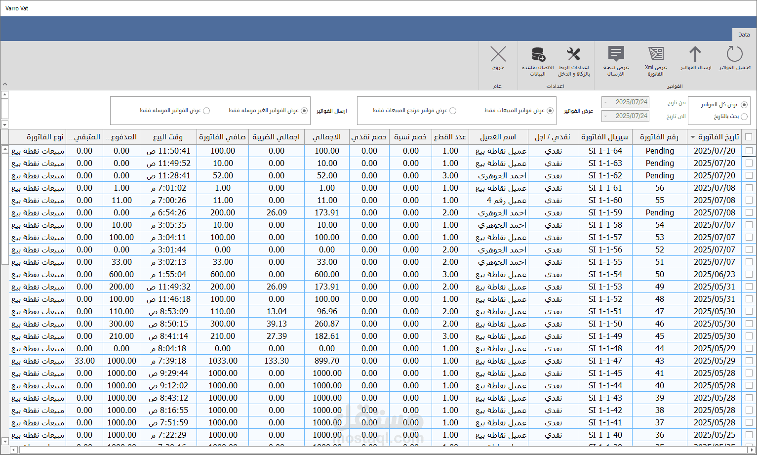
Task: Select 'عرض الفواتير الغير مرسله فقط' radio
Action: click(x=304, y=111)
